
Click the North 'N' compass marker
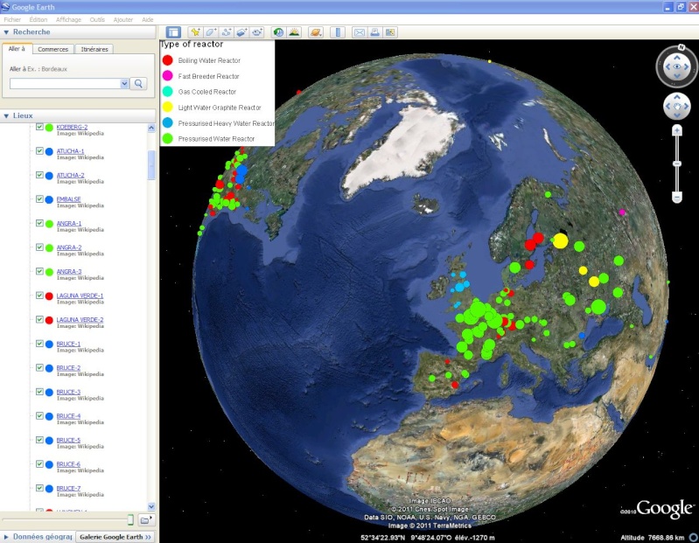(682, 47)
